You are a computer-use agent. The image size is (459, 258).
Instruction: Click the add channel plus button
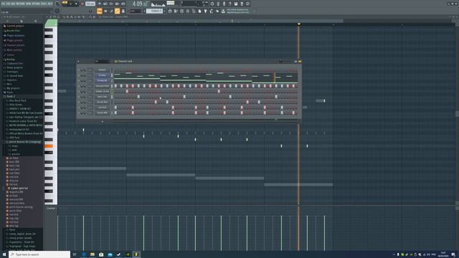pyautogui.click(x=102, y=121)
